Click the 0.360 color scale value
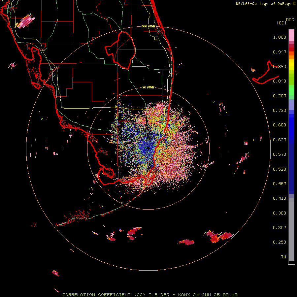Screen dimensions: 297x297 pos(280,213)
